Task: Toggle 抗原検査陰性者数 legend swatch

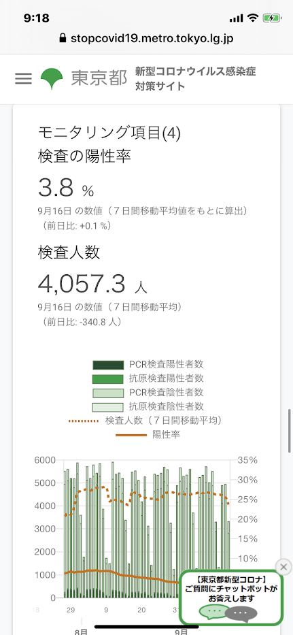Action: point(107,406)
